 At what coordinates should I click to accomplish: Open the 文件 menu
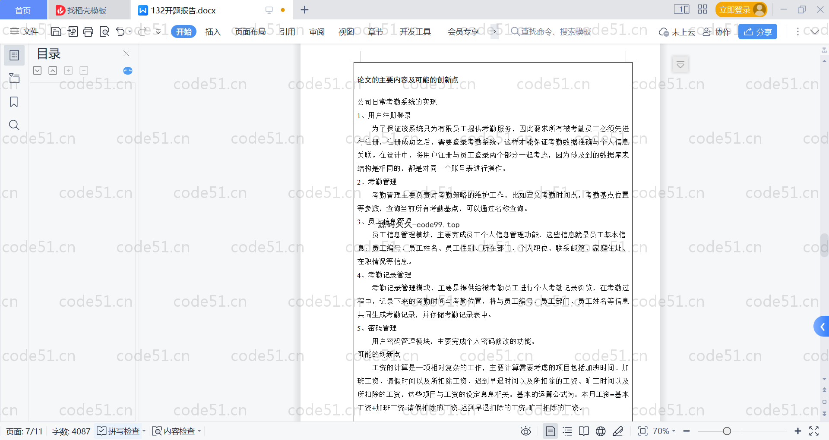25,31
